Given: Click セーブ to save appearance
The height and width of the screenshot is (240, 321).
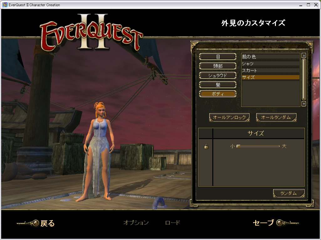Looking at the screenshot, I should coord(263,222).
